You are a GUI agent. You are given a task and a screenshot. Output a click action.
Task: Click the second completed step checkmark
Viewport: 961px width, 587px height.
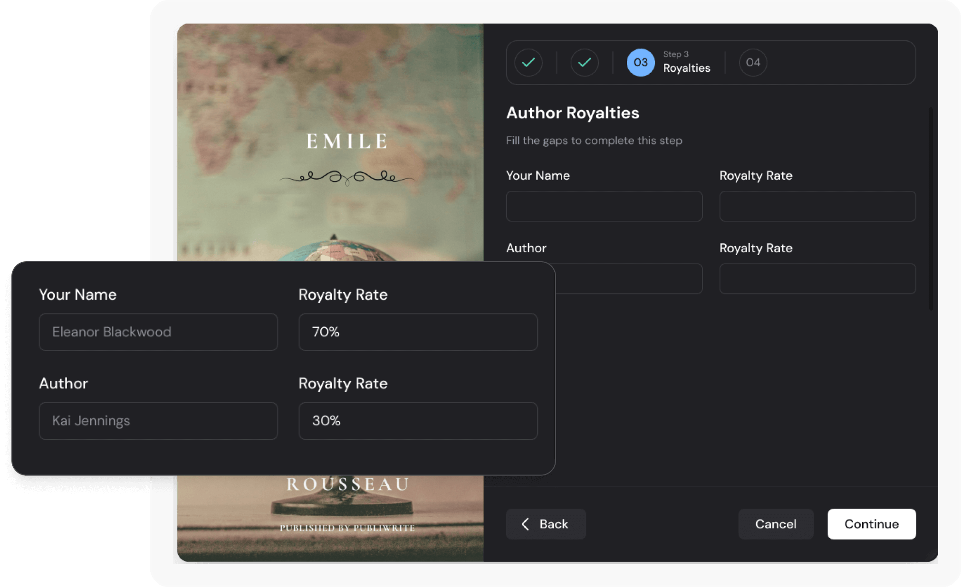(584, 62)
